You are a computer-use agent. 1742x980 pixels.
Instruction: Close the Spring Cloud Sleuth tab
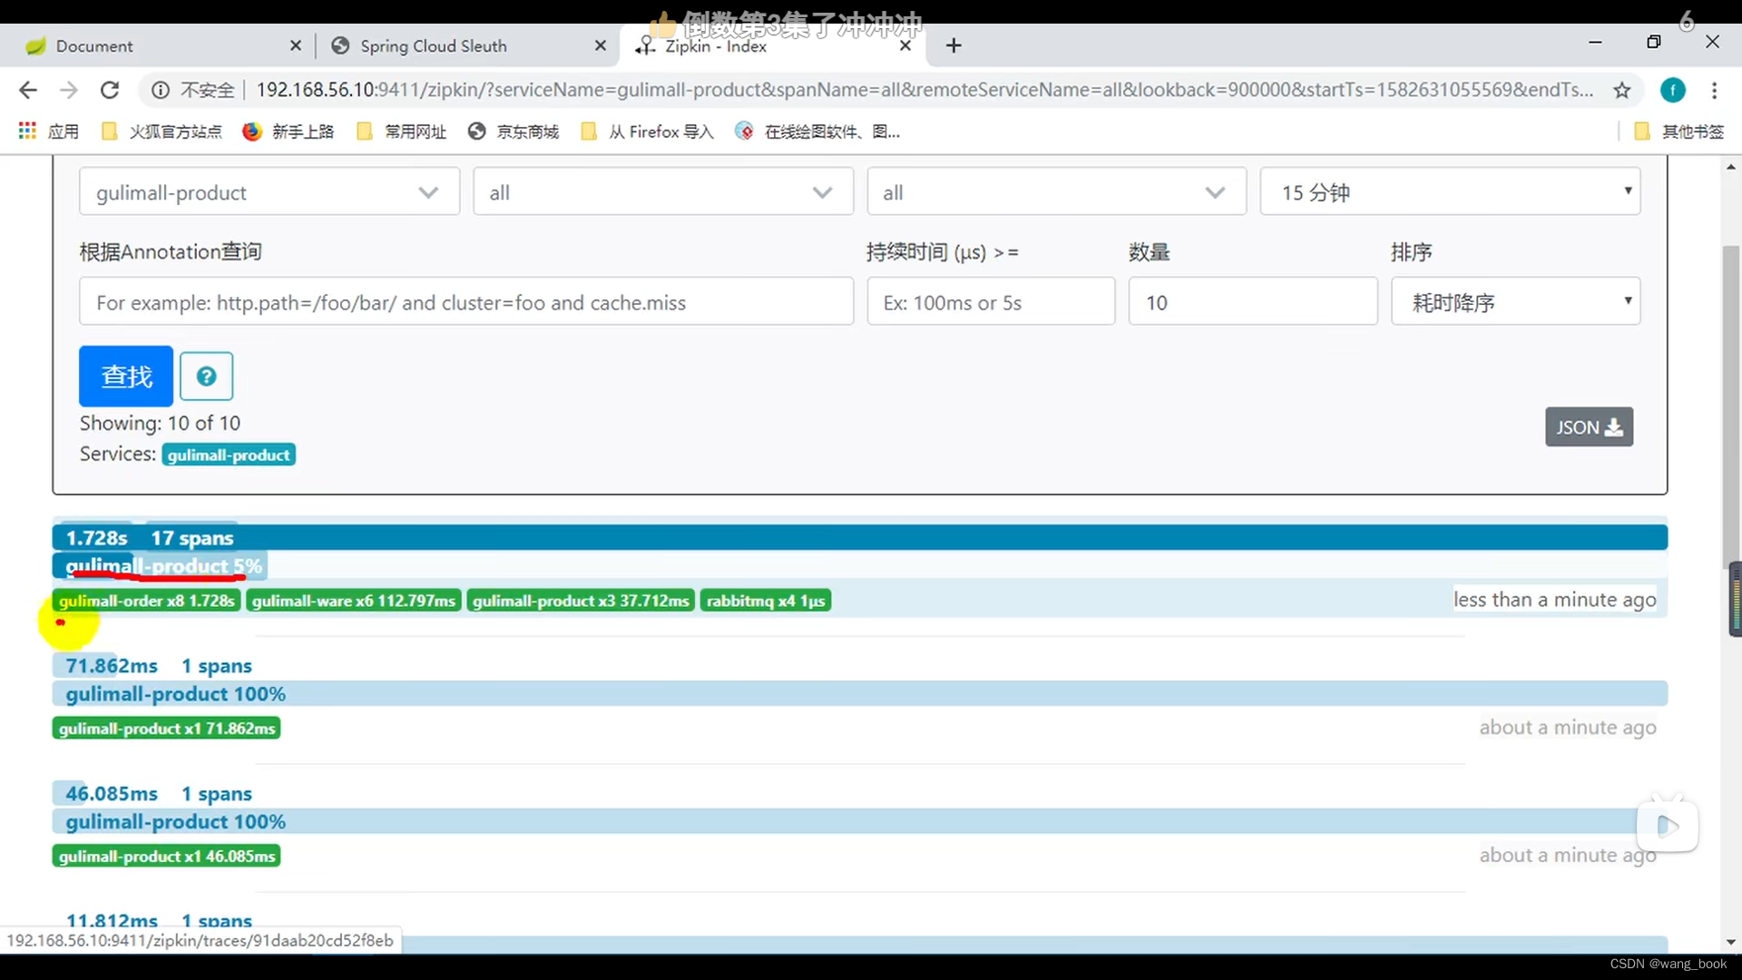point(601,45)
